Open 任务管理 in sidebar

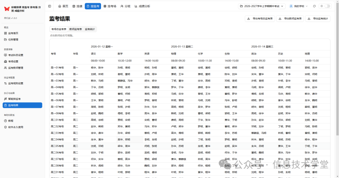tap(23, 40)
